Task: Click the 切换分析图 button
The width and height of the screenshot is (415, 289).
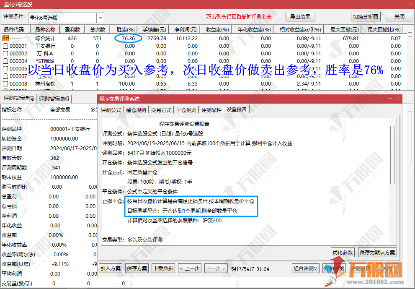Action: 366,16
